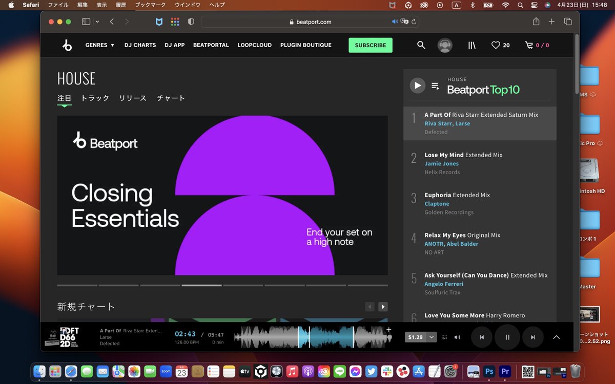Open the player queue grid icon

tap(444, 337)
